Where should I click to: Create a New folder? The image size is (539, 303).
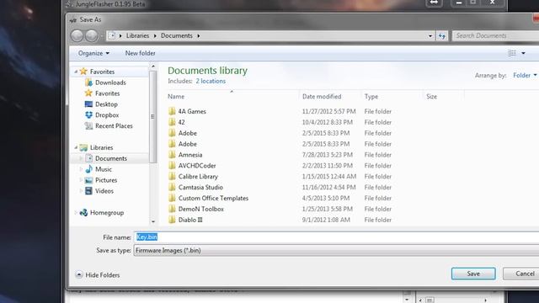tap(141, 53)
